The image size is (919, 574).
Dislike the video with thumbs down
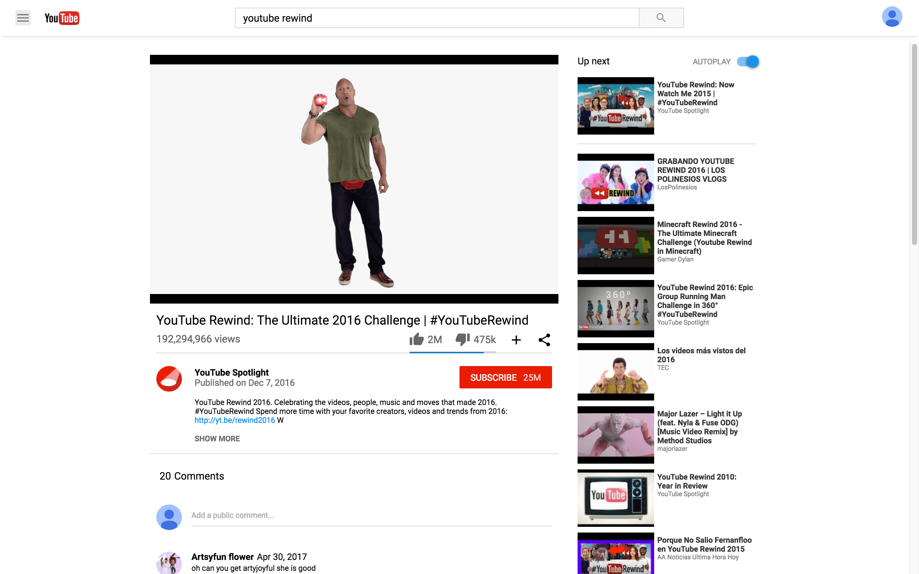(x=463, y=339)
